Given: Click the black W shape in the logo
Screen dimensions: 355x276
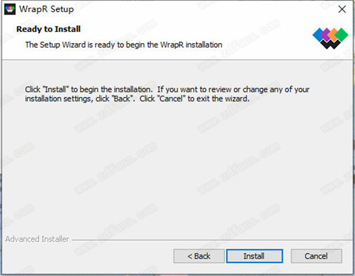Looking at the screenshot, I should pyautogui.click(x=330, y=44).
